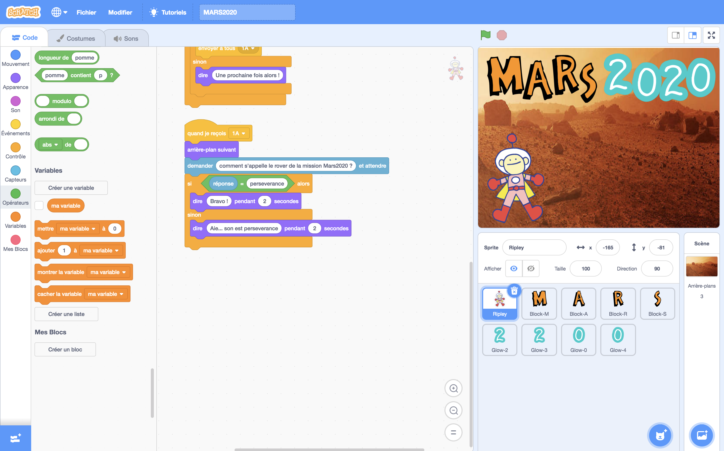Zoom in on the code workspace
The height and width of the screenshot is (451, 724).
[x=453, y=388]
